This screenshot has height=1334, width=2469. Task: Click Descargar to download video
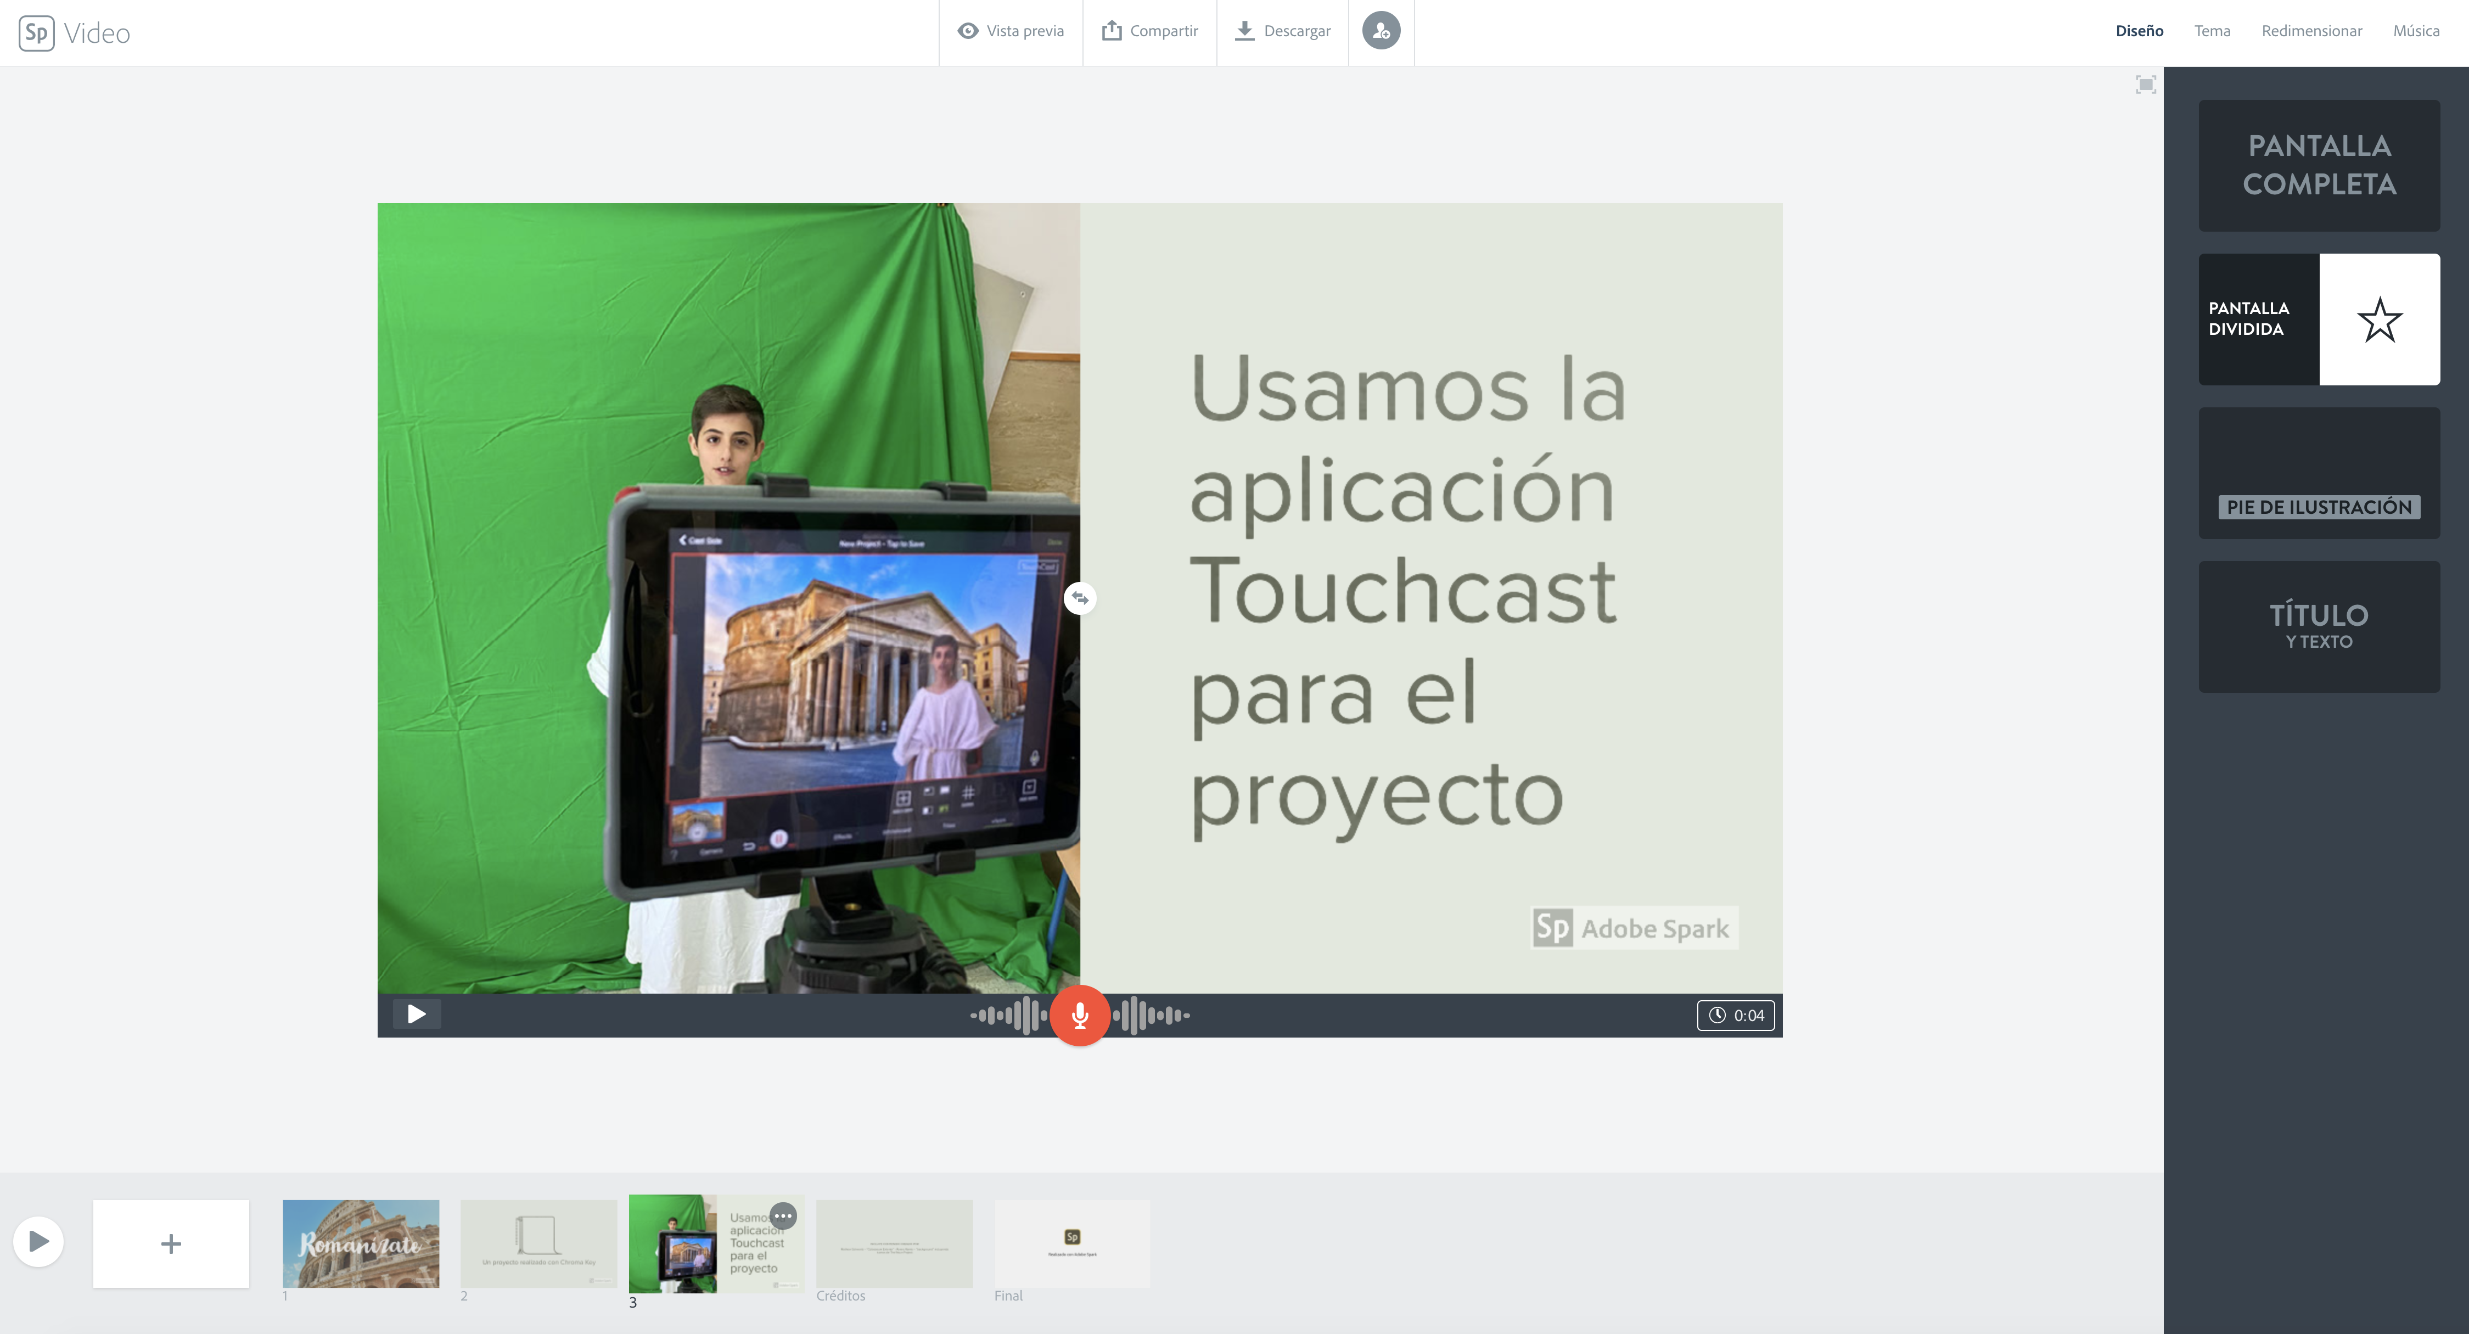click(1282, 32)
